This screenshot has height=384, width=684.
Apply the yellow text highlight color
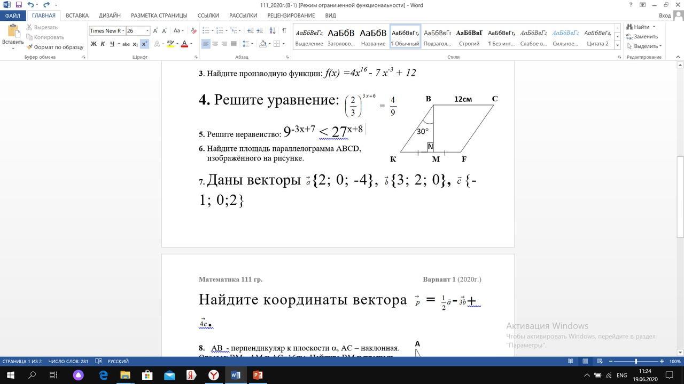pos(170,44)
